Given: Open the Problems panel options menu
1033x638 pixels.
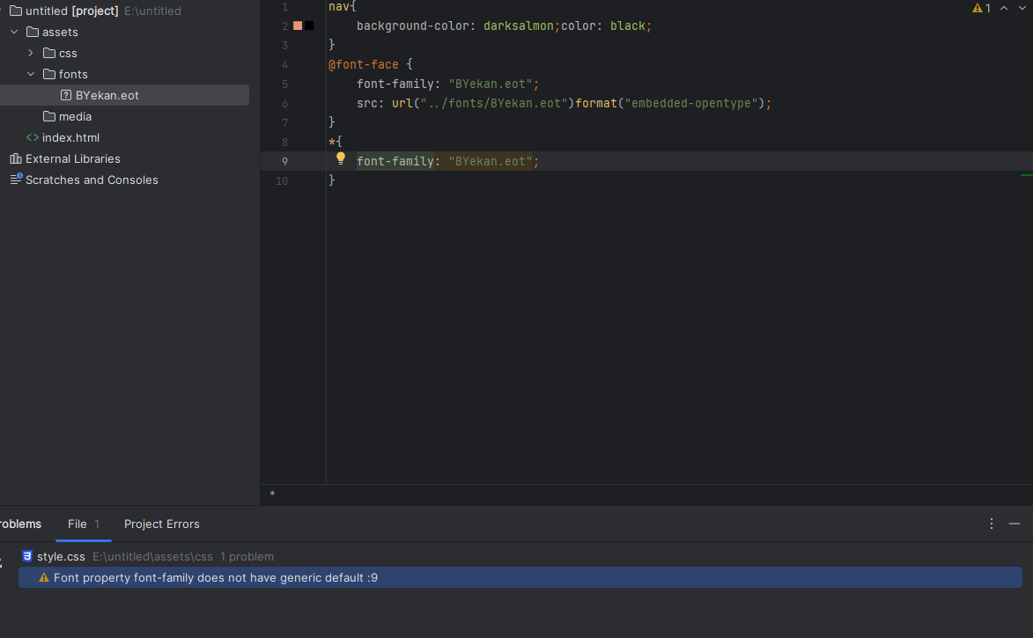Looking at the screenshot, I should tap(992, 524).
